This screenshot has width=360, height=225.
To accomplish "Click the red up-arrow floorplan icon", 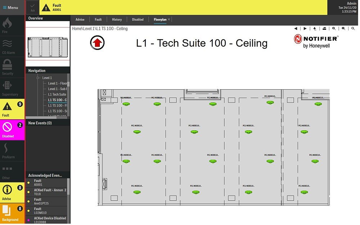I will tap(97, 43).
